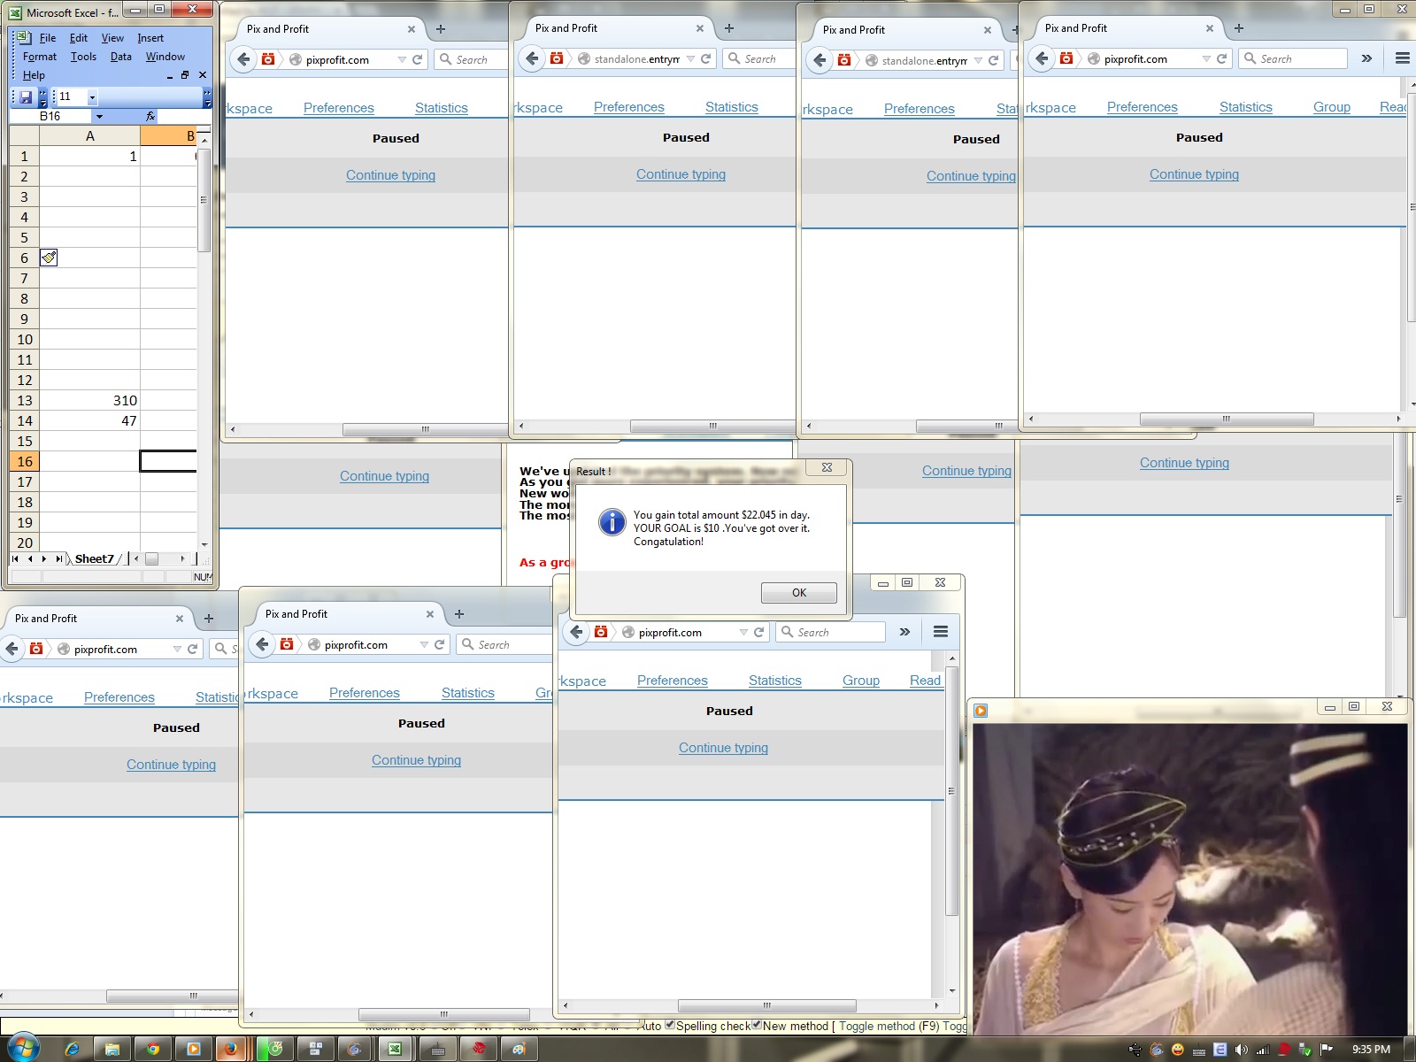Click the fx Insert Function icon in Excel
The image size is (1416, 1062).
(150, 116)
